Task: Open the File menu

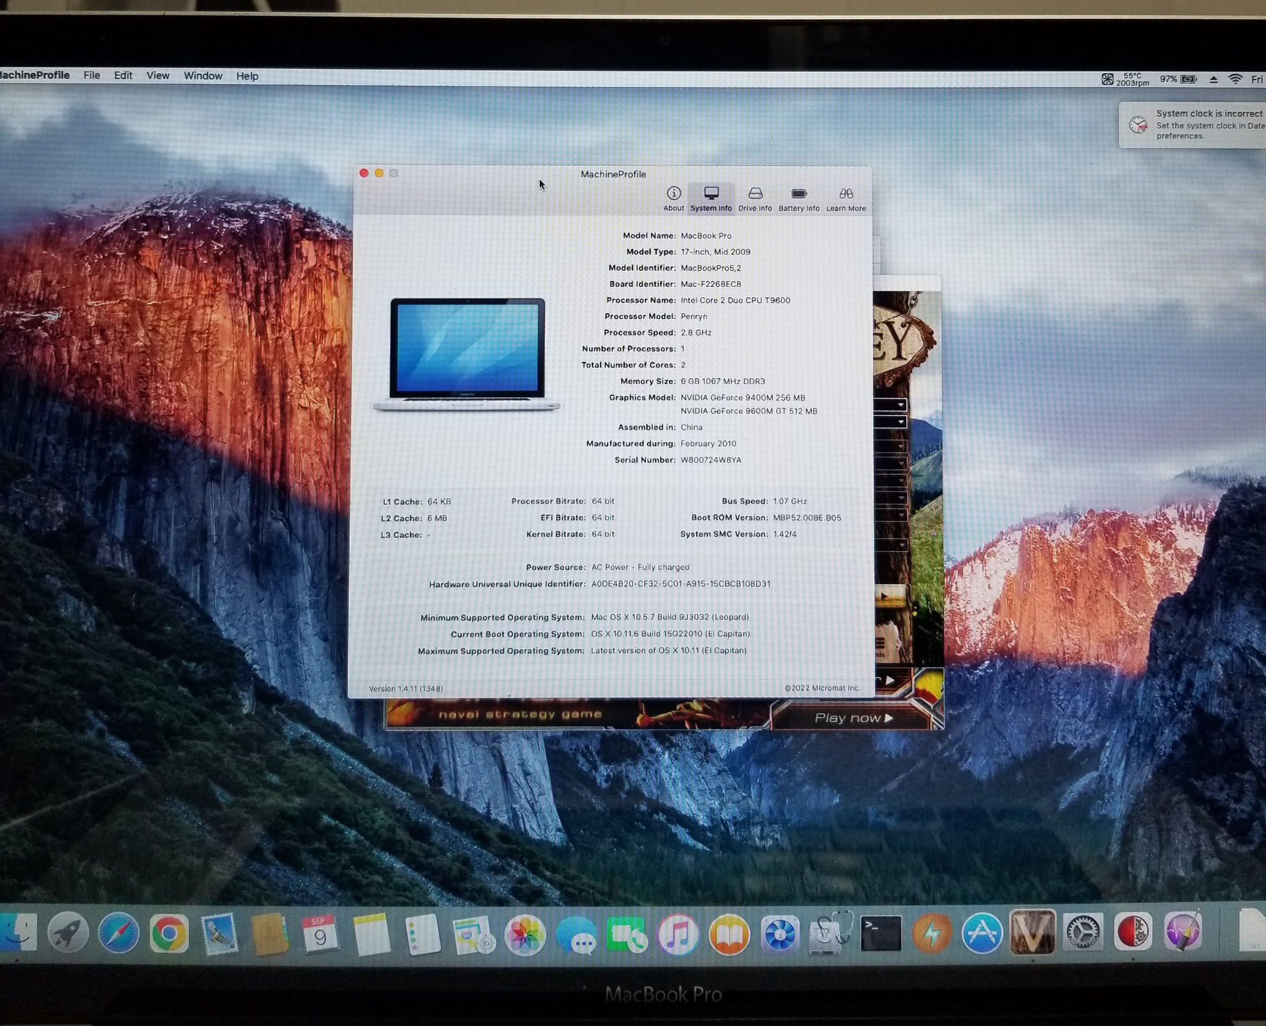Action: 91,76
